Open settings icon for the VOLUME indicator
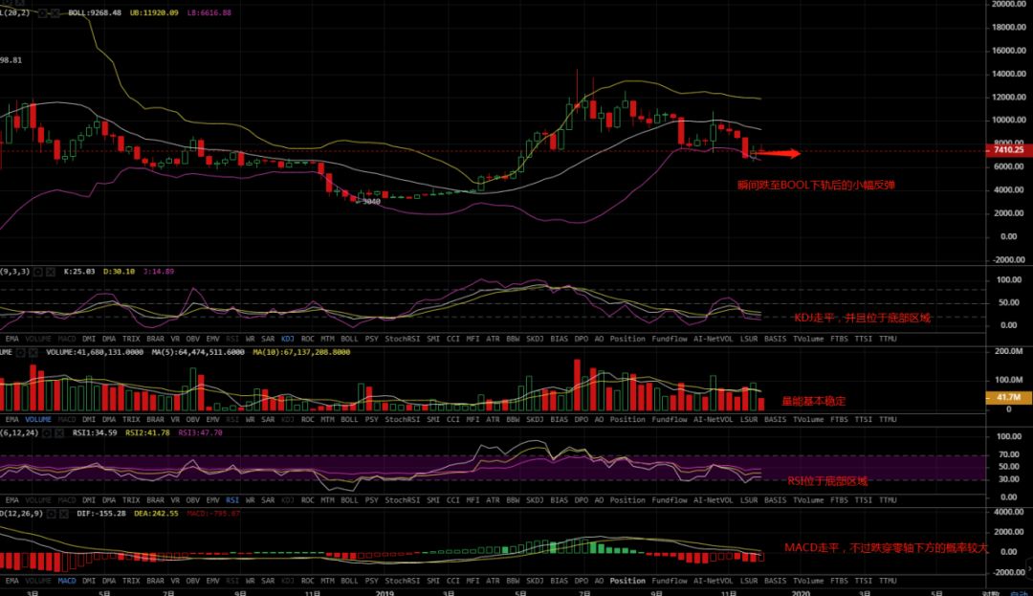1033x596 pixels. pyautogui.click(x=20, y=352)
